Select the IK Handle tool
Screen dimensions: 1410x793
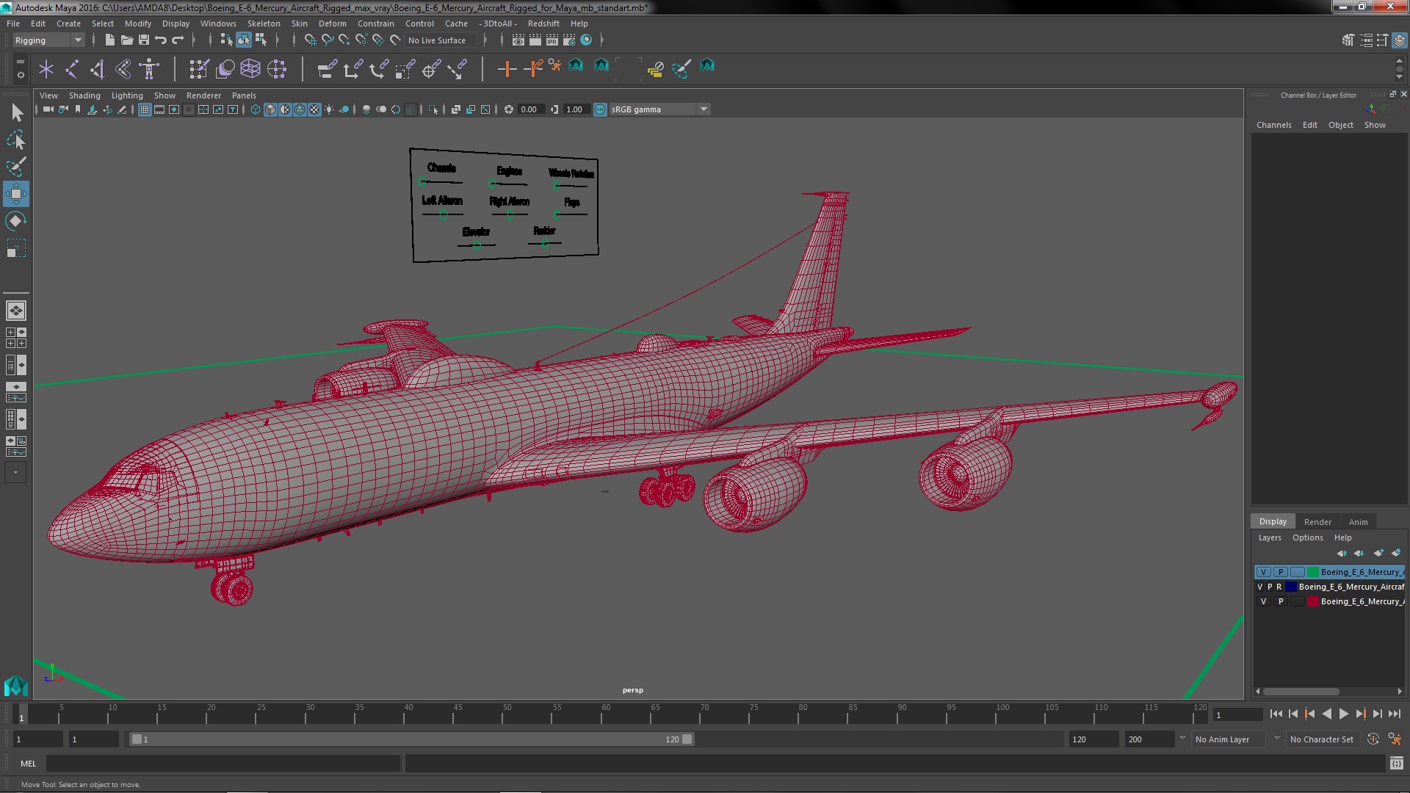click(98, 69)
